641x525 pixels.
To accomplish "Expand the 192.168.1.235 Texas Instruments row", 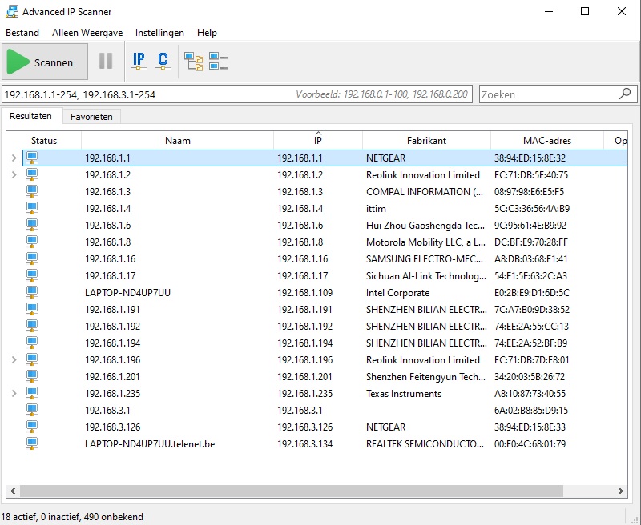I will point(14,394).
